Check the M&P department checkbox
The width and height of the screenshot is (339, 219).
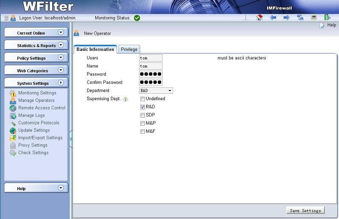[x=142, y=124]
